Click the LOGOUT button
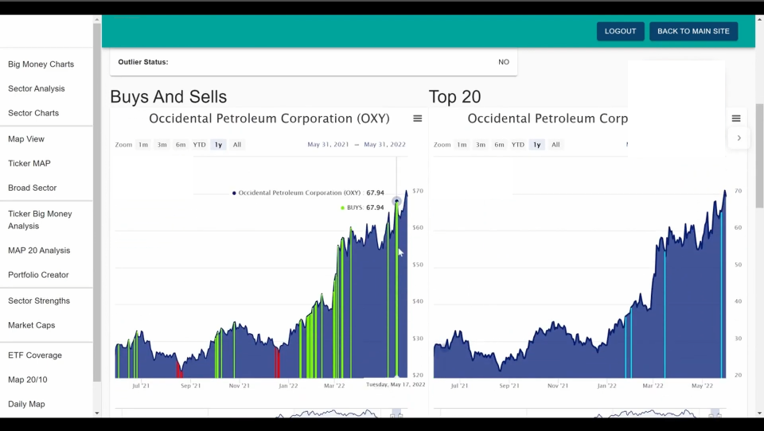Screen dimensions: 764x431 click(x=620, y=31)
